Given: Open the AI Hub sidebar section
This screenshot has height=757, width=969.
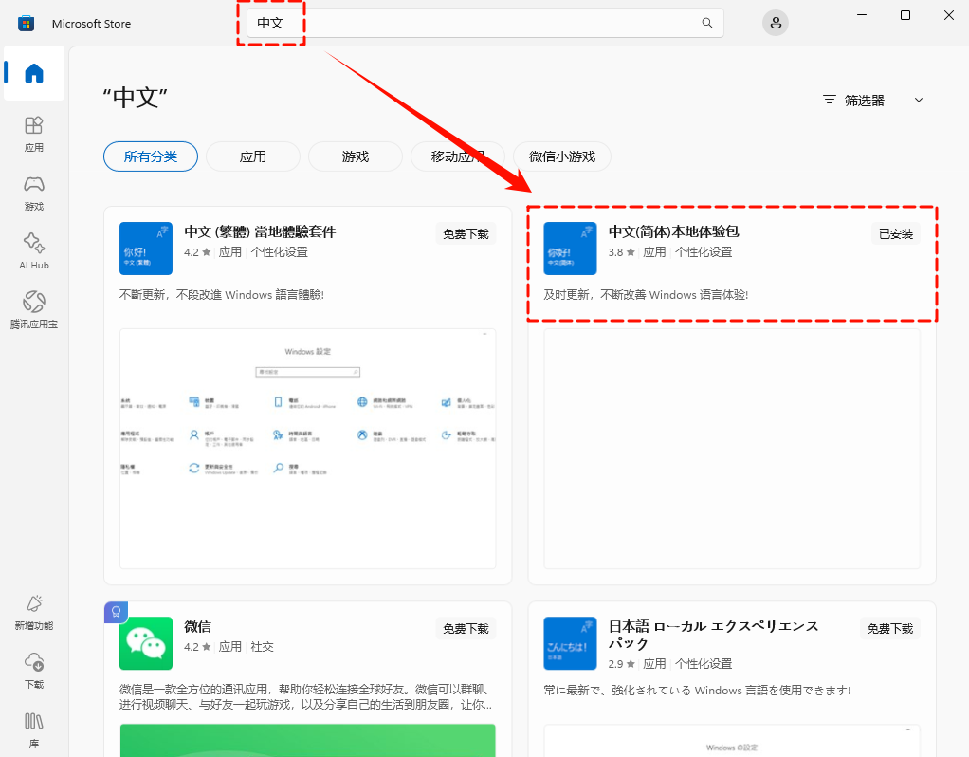Looking at the screenshot, I should coord(33,249).
